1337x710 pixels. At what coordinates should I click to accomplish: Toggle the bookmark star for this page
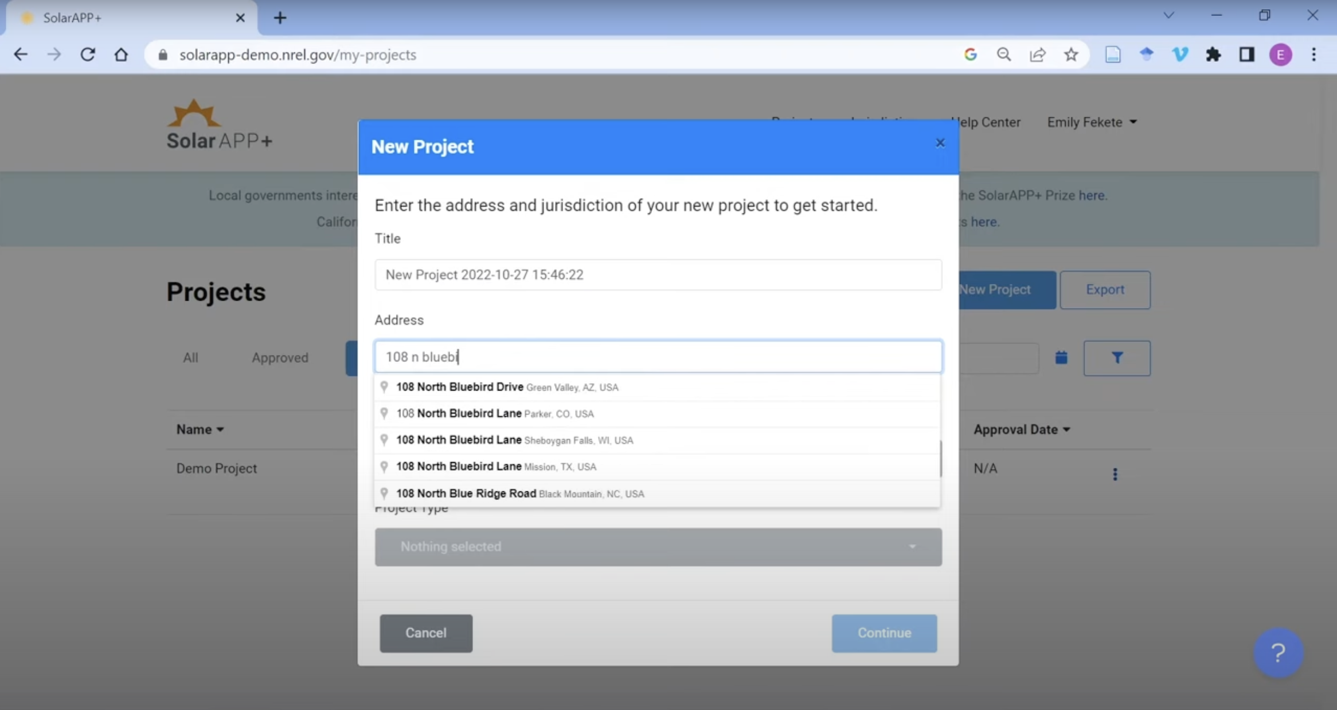coord(1071,54)
